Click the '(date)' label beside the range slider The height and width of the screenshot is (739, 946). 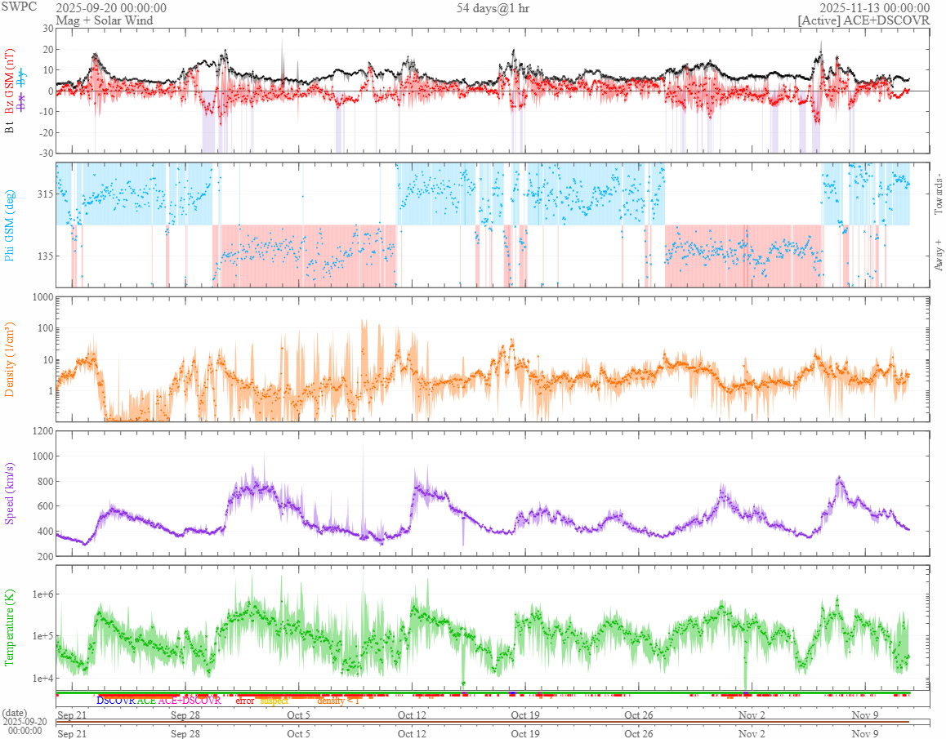coord(15,712)
